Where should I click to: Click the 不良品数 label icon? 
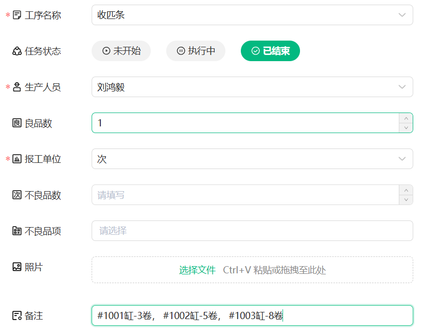click(x=17, y=195)
